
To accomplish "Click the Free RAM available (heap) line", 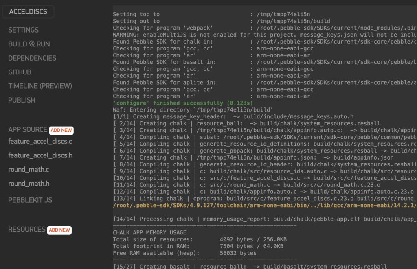I will pos(184,253).
